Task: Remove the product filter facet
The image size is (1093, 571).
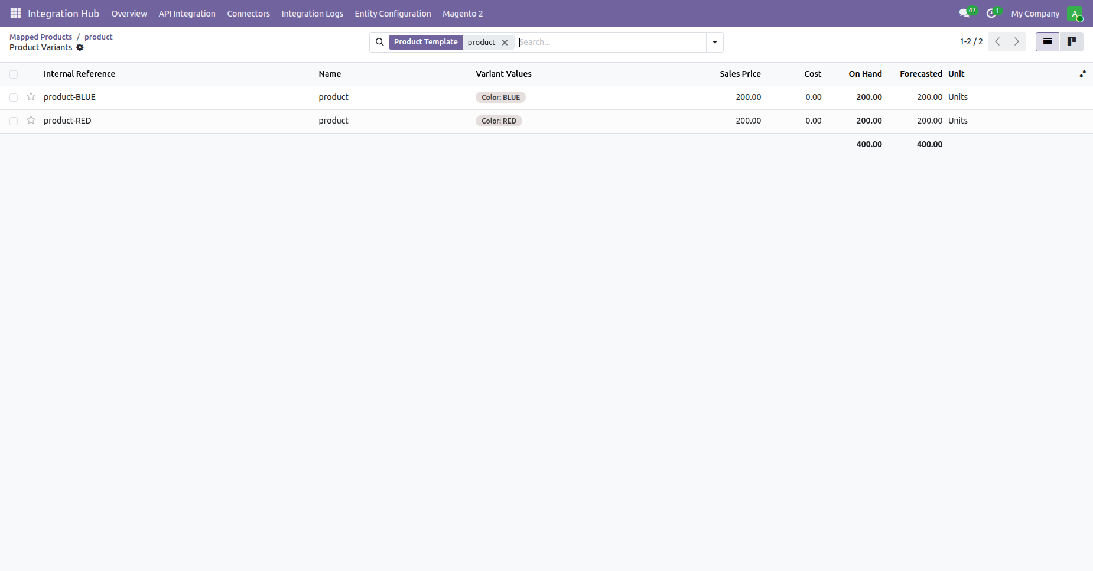Action: (505, 43)
